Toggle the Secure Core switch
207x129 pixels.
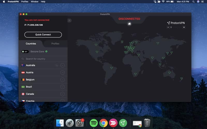25,52
